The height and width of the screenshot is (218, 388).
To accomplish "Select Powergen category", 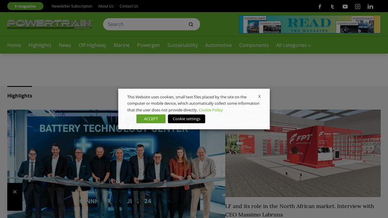I will pos(148,45).
